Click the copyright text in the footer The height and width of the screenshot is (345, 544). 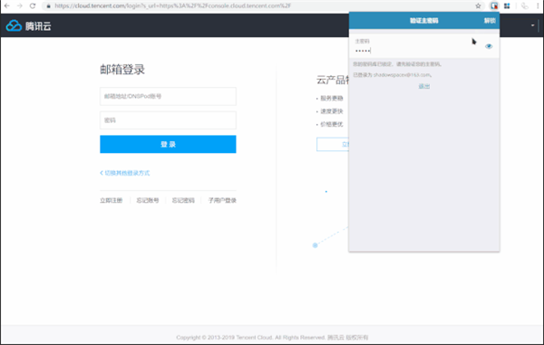pos(272,338)
